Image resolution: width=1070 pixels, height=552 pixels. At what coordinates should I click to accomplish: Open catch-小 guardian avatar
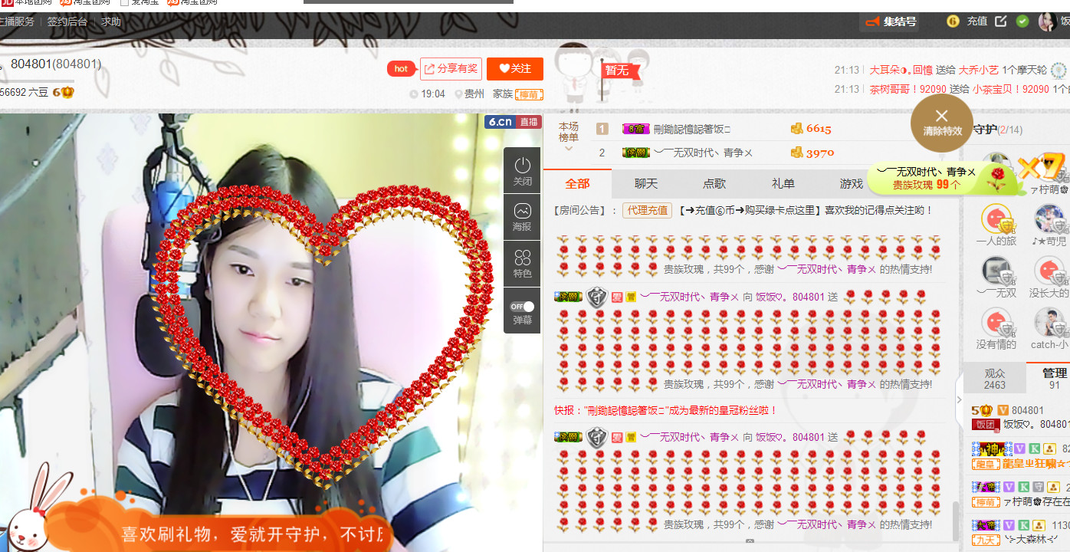[1049, 323]
